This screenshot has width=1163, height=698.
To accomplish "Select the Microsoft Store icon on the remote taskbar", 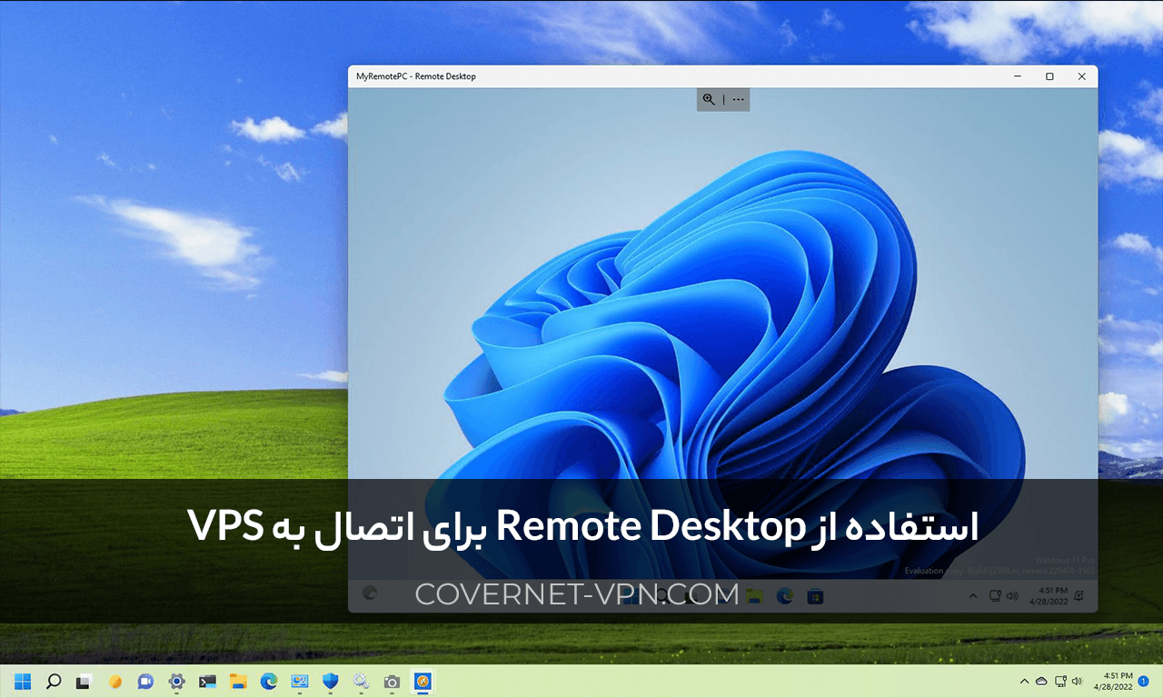I will click(x=815, y=595).
